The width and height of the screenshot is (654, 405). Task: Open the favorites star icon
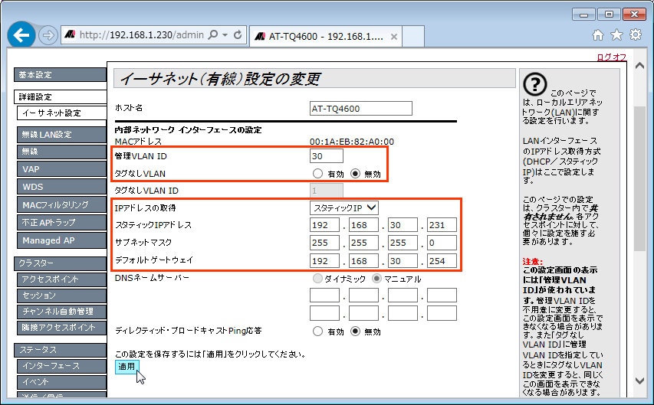point(616,34)
